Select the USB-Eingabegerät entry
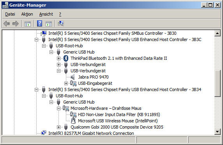This screenshot has width=223, height=145. pos(95,83)
